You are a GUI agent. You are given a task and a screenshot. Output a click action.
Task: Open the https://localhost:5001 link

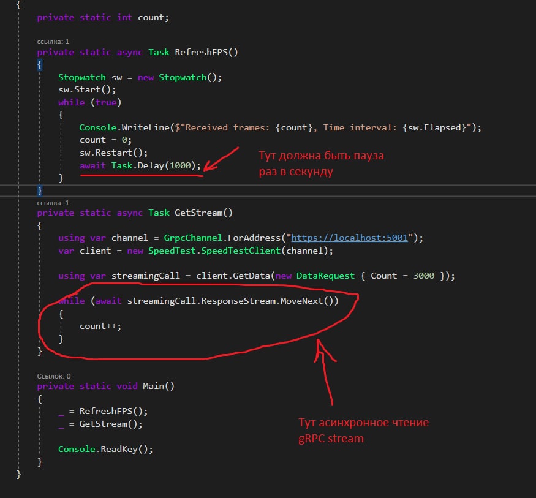point(349,238)
